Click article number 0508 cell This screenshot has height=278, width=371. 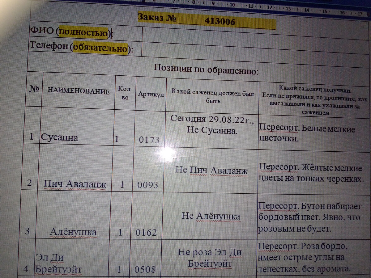coord(145,259)
